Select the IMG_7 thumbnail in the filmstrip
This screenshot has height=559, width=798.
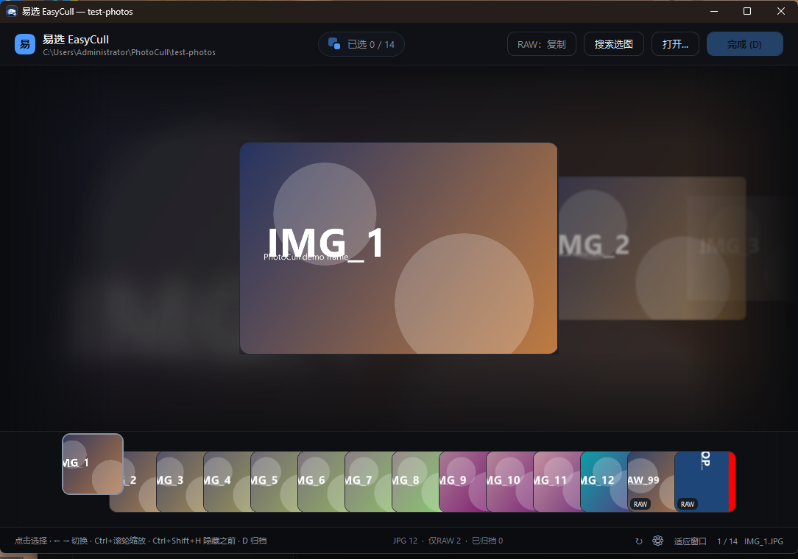coord(369,482)
